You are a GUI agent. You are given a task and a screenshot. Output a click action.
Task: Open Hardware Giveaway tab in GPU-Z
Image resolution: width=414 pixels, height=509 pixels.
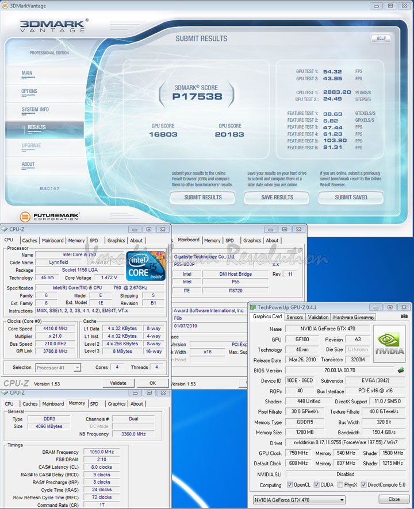coord(354,317)
